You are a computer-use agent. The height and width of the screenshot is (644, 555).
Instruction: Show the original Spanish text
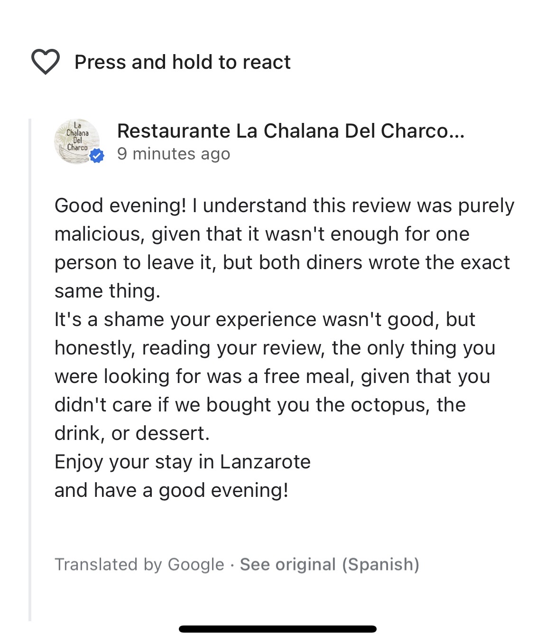click(329, 564)
